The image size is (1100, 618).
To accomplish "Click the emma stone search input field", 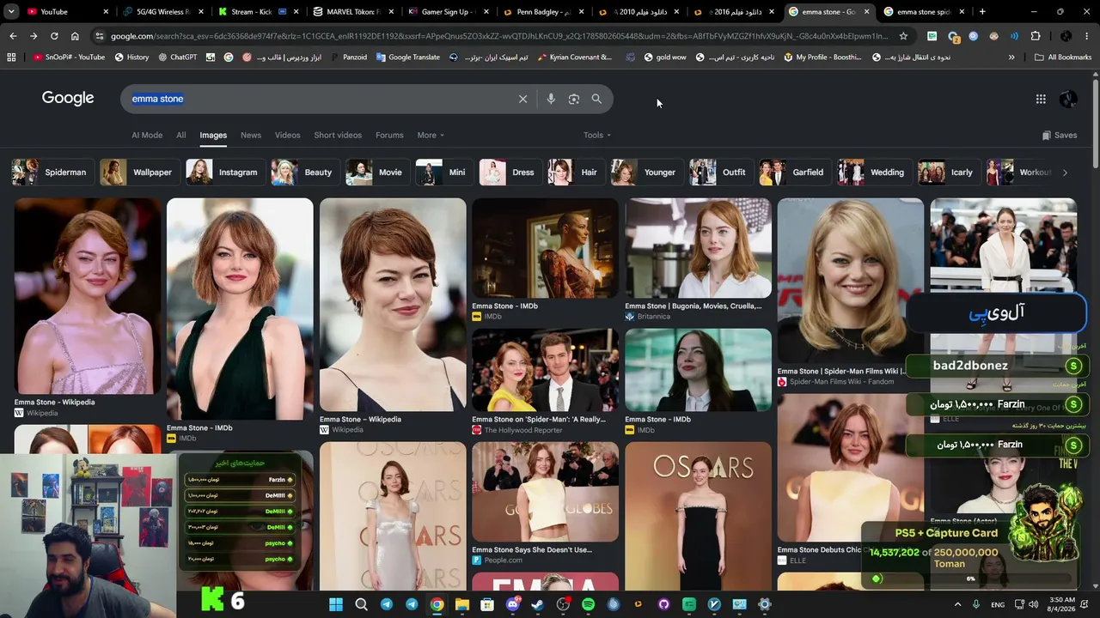I will [318, 99].
